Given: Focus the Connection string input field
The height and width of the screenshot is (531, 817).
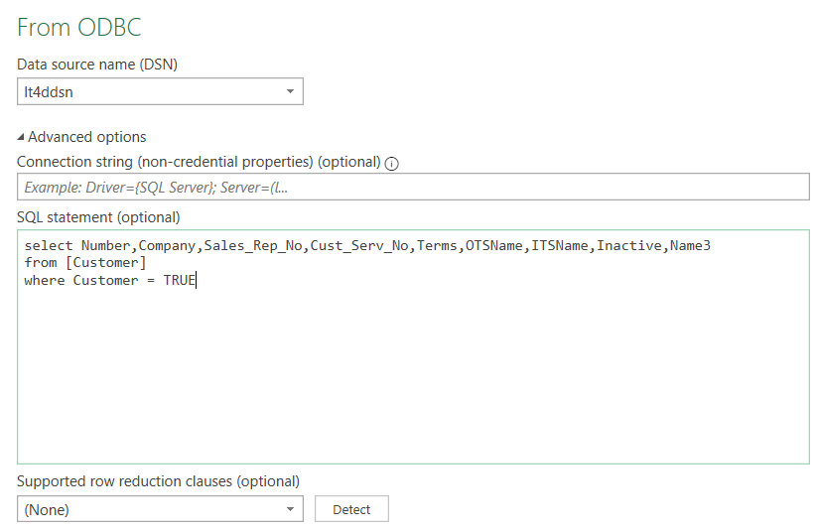Looking at the screenshot, I should click(413, 187).
